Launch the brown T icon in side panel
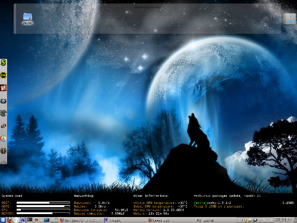Screen dimensions: 297x223 pos(4,151)
